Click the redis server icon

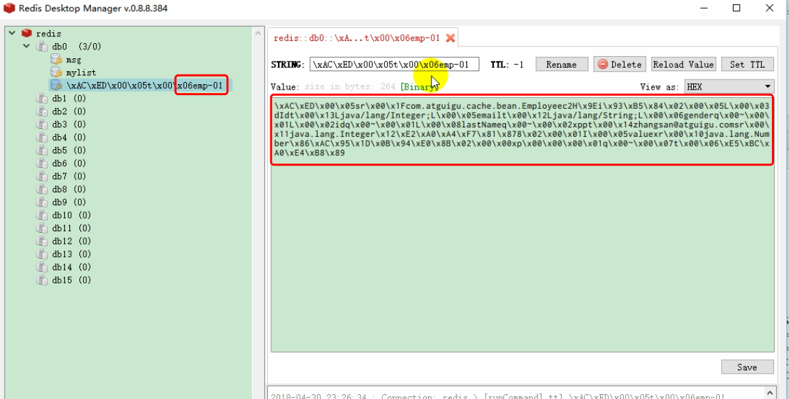tap(27, 33)
